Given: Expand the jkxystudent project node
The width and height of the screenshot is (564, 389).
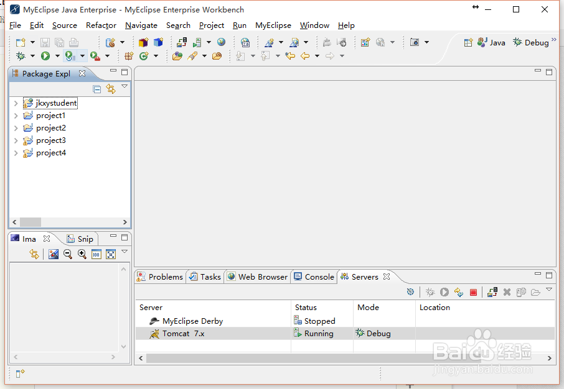Looking at the screenshot, I should 16,103.
